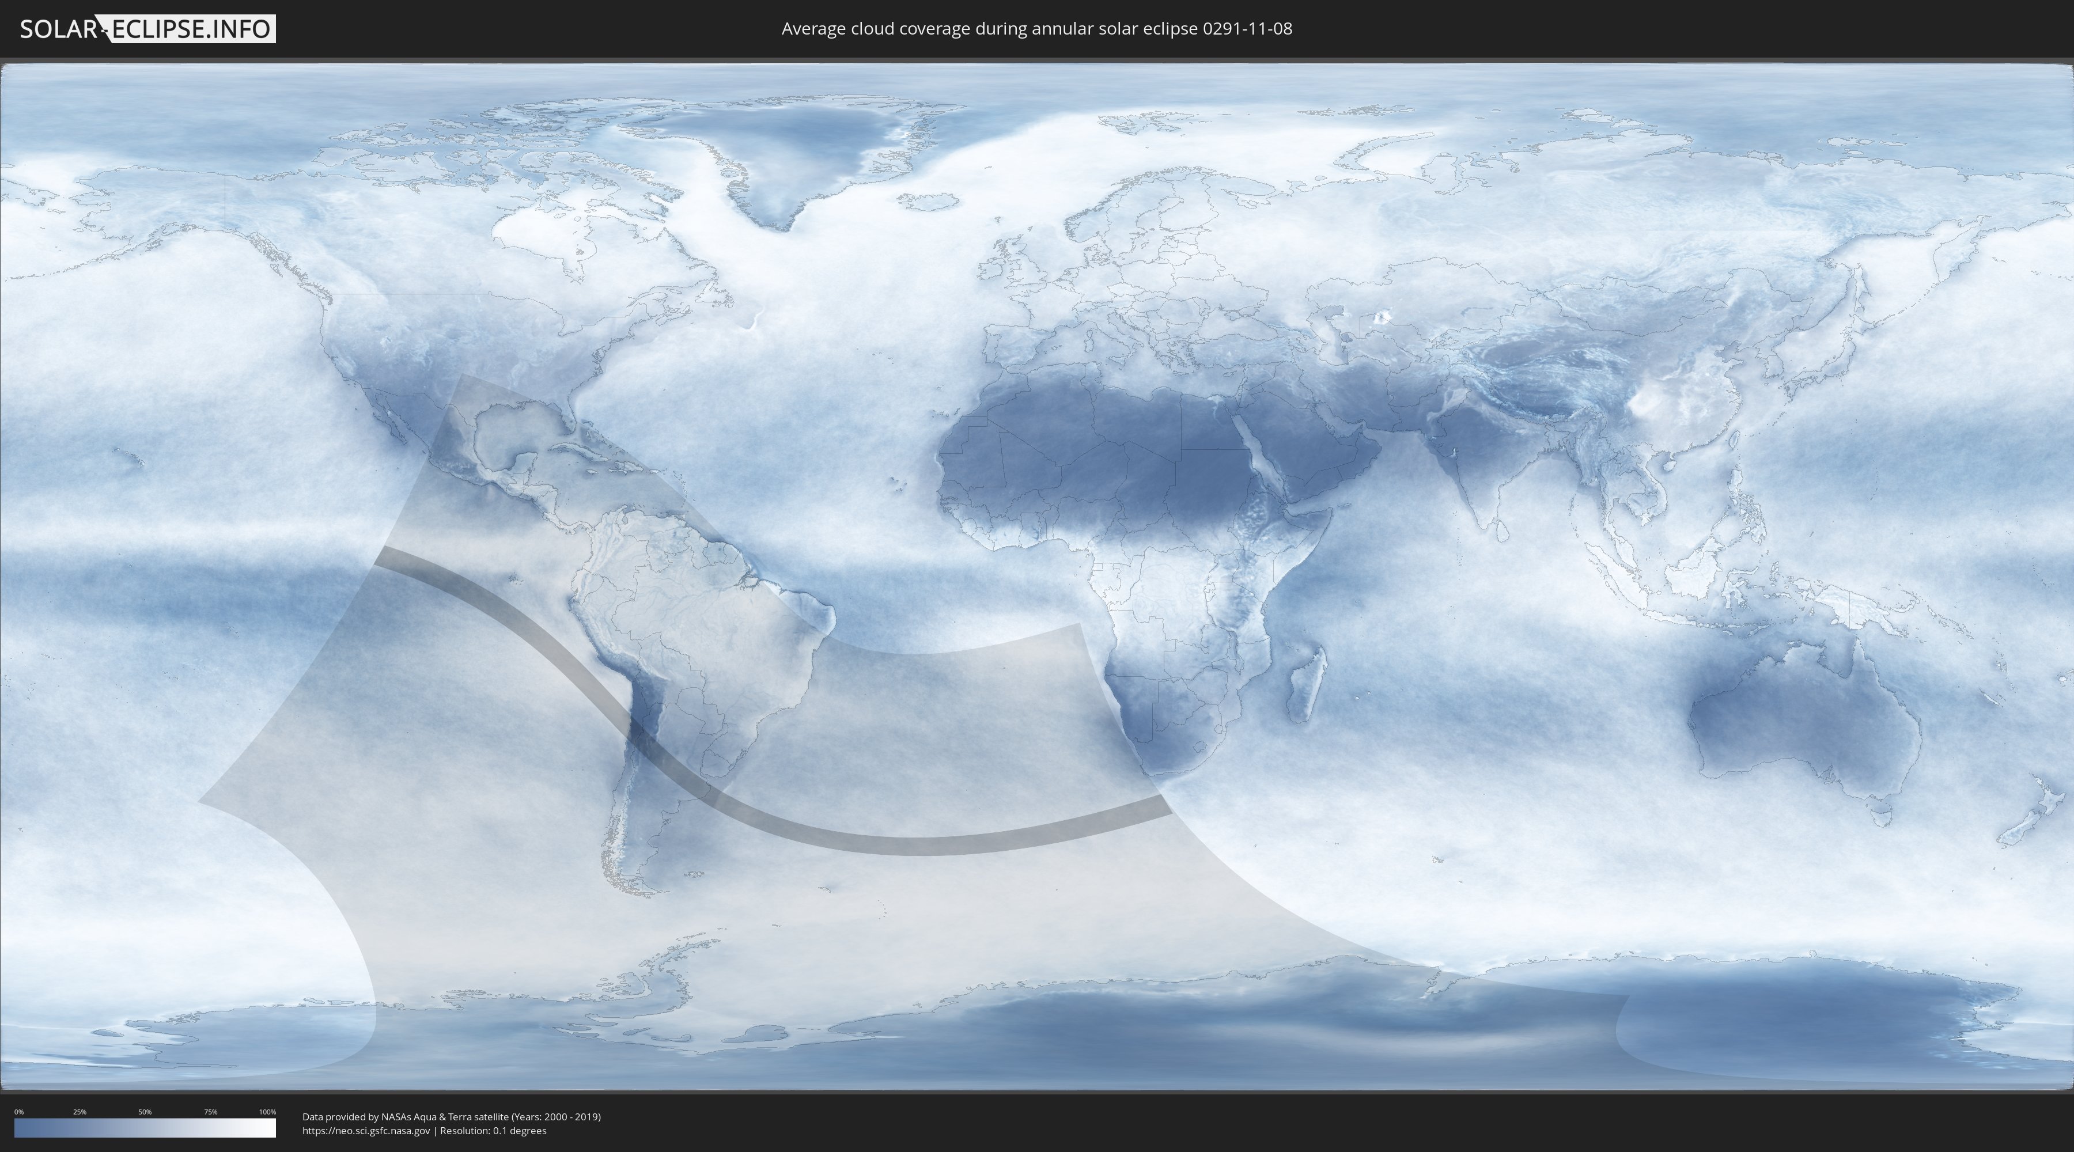The image size is (2074, 1152).
Task: Click the 50% legend label
Action: [145, 1112]
